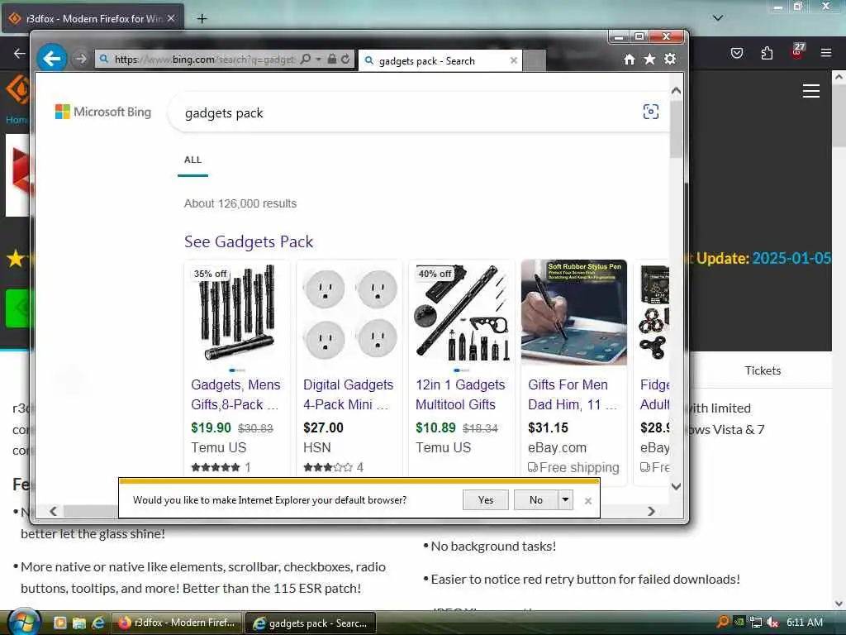
Task: Click the network tray icon
Action: (x=756, y=622)
